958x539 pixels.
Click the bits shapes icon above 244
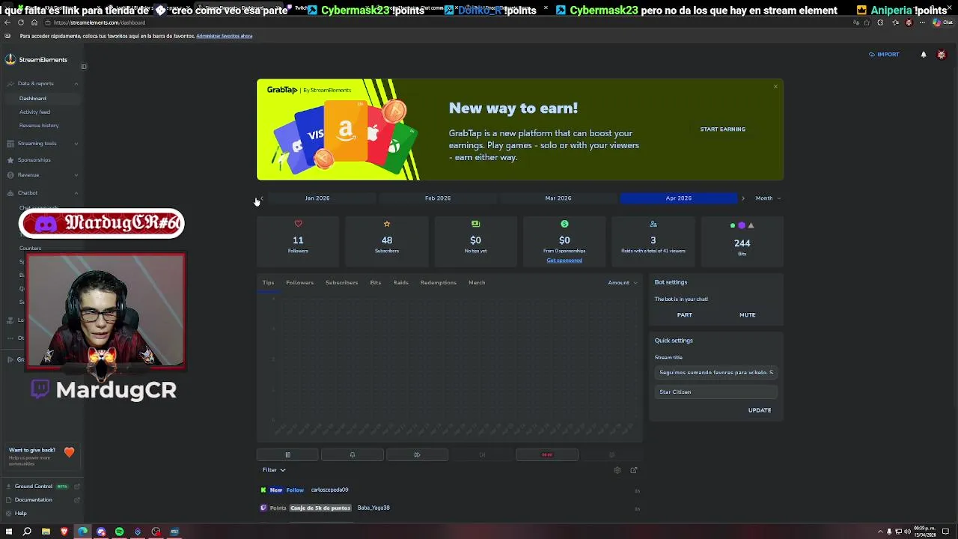[742, 225]
